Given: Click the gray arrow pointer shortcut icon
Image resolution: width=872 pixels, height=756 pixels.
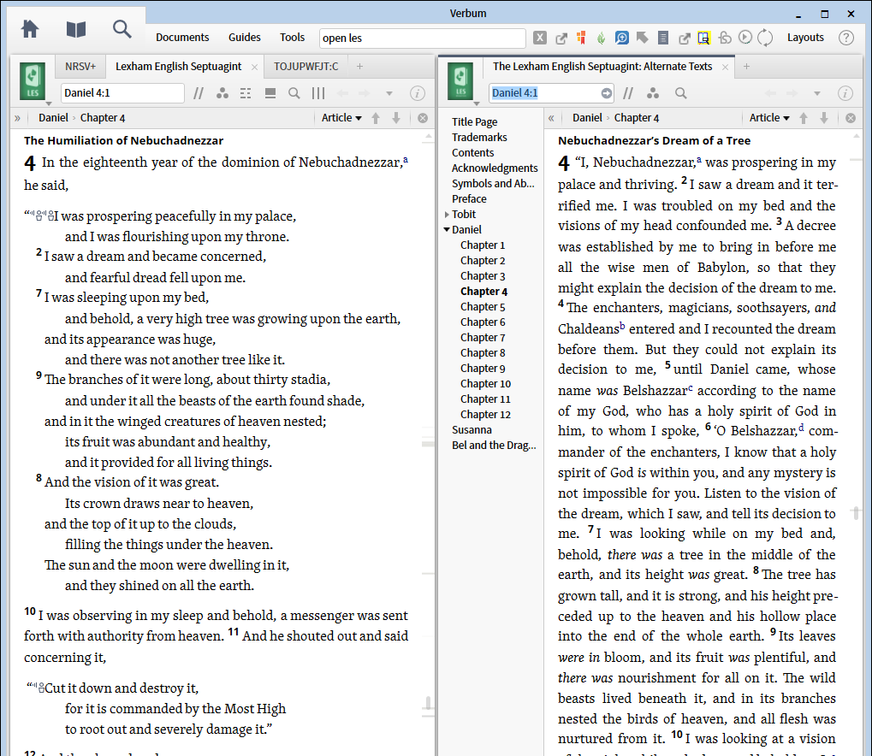Looking at the screenshot, I should 643,38.
